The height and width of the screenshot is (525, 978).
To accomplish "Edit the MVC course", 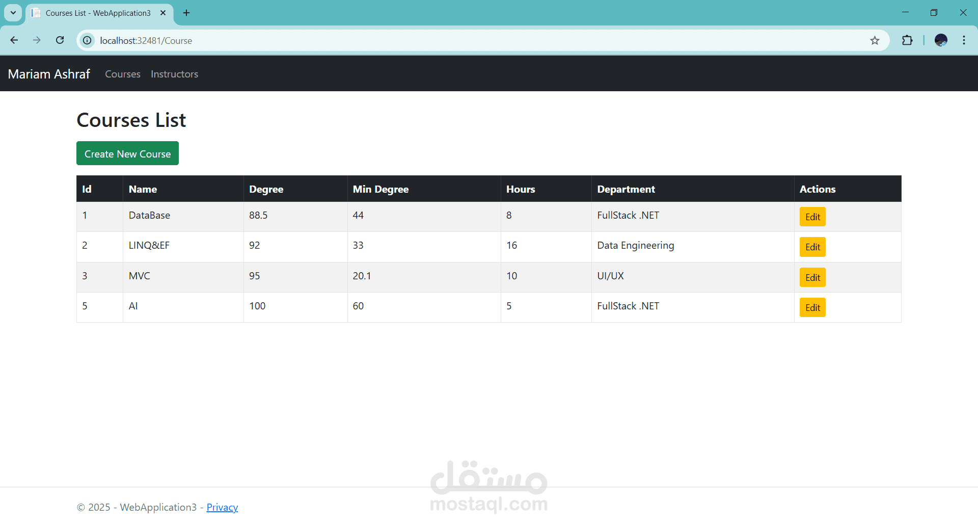I will (812, 277).
